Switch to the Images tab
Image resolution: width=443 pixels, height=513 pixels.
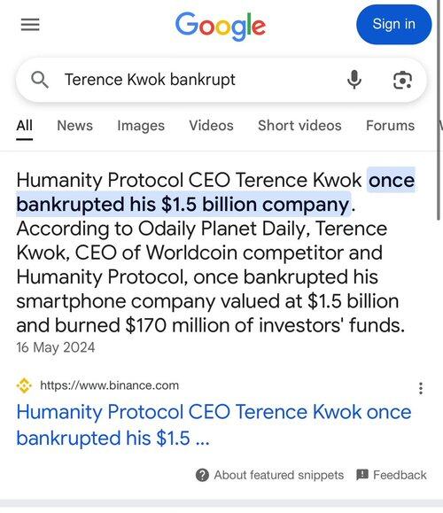[141, 126]
